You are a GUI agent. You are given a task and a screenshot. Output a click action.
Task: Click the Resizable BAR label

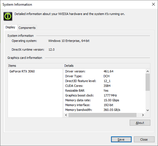75,91
